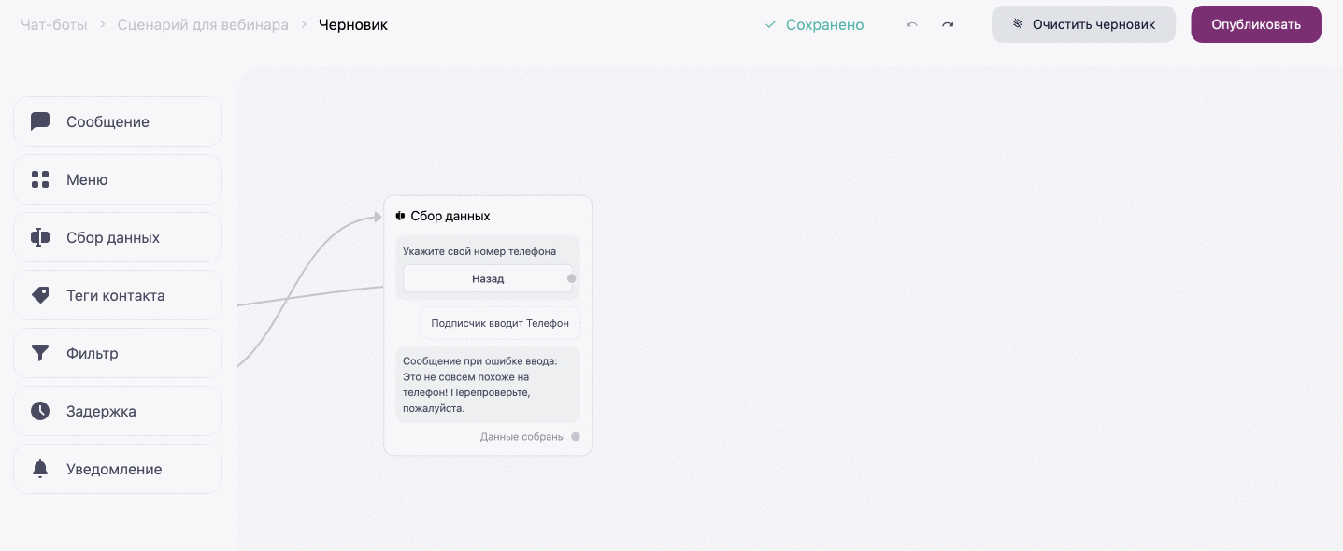Screen dimensions: 1343x551
Task: Click the Назад button inside the node
Action: point(487,278)
